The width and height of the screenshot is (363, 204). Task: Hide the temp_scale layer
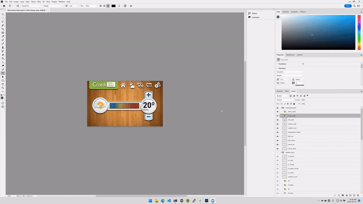[277, 116]
